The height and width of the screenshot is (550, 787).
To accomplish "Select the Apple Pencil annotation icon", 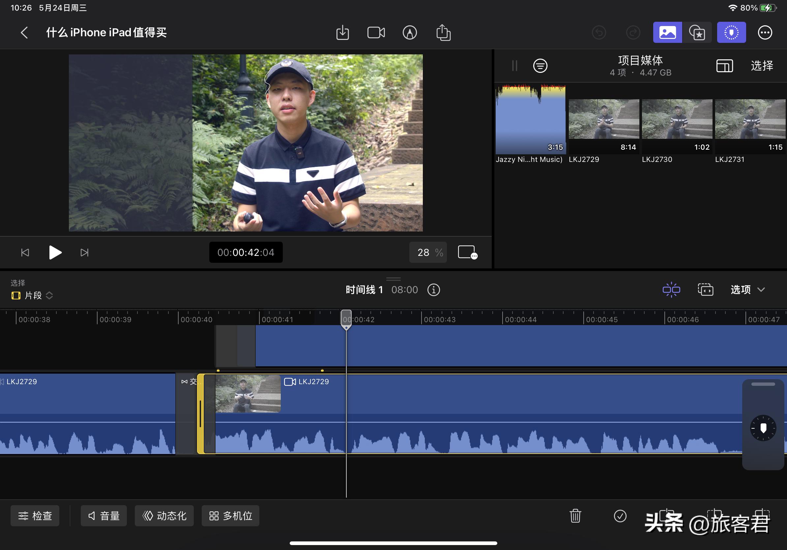I will click(x=410, y=33).
